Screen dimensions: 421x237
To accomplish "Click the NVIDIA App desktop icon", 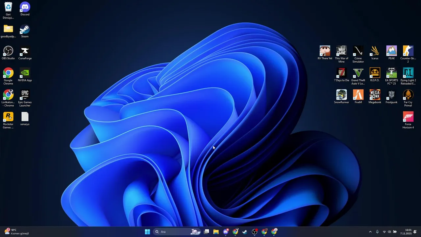I will pos(25,75).
